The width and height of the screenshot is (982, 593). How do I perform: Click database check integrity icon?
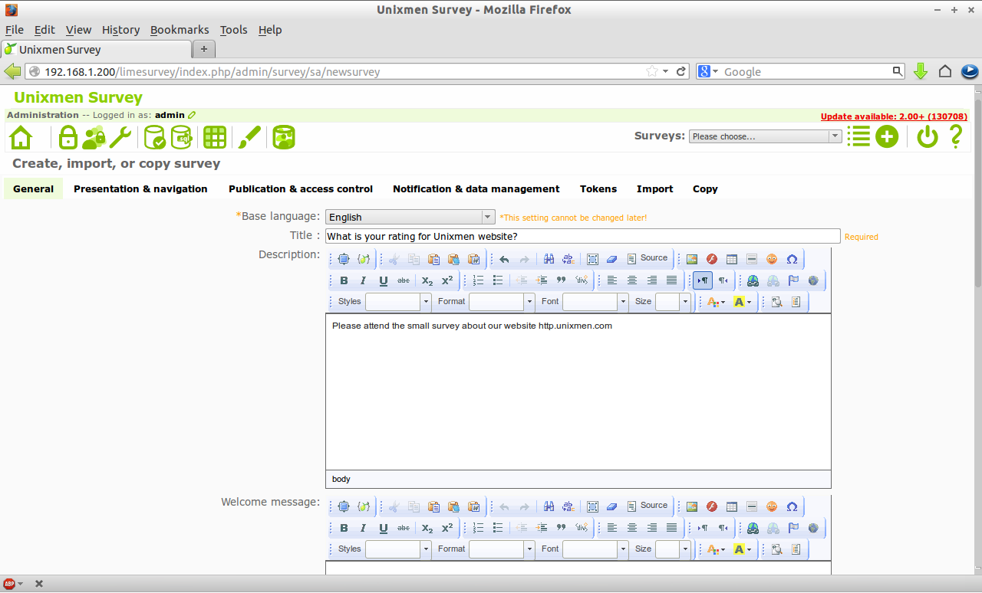155,137
